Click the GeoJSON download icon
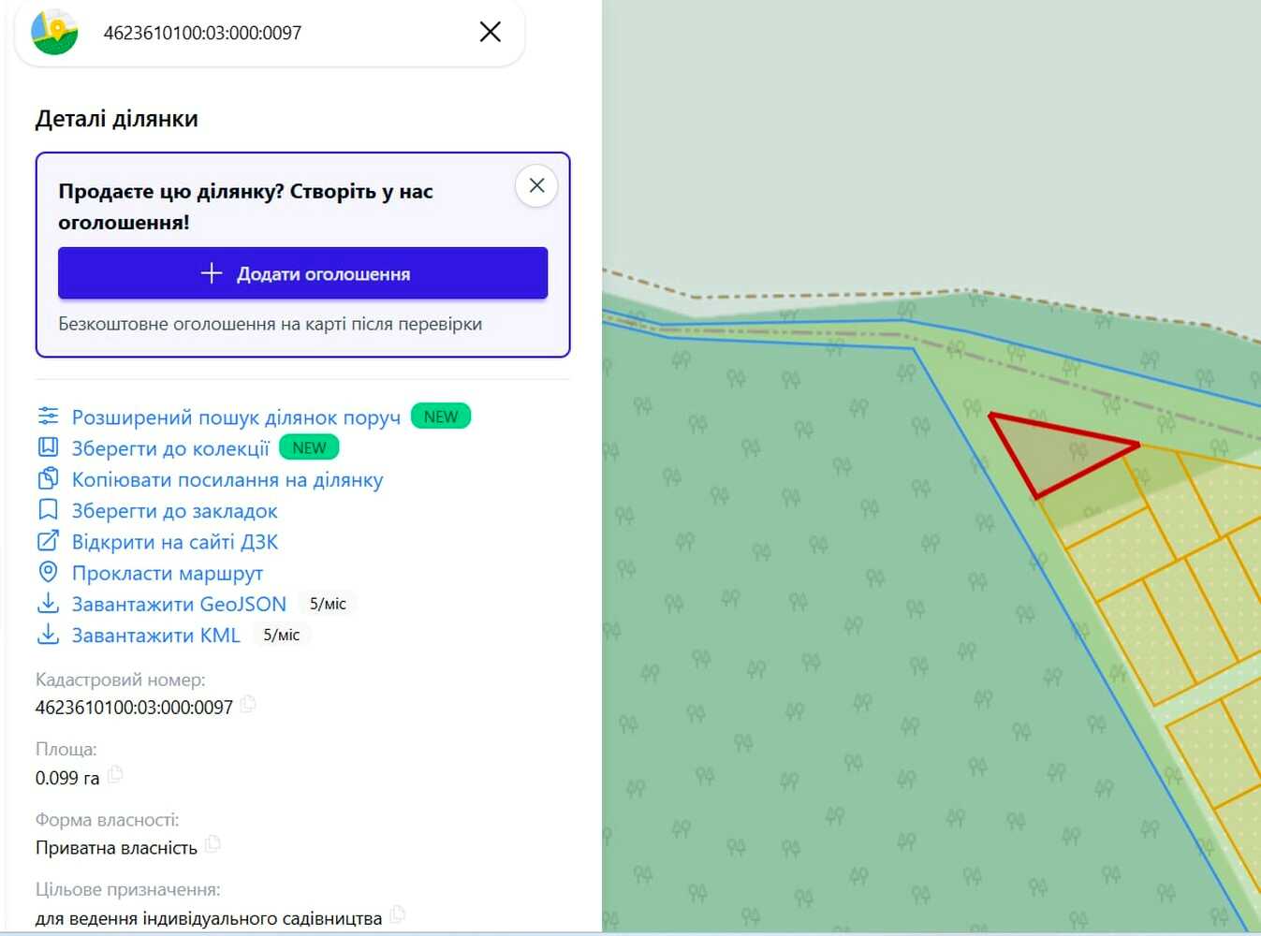 48,604
